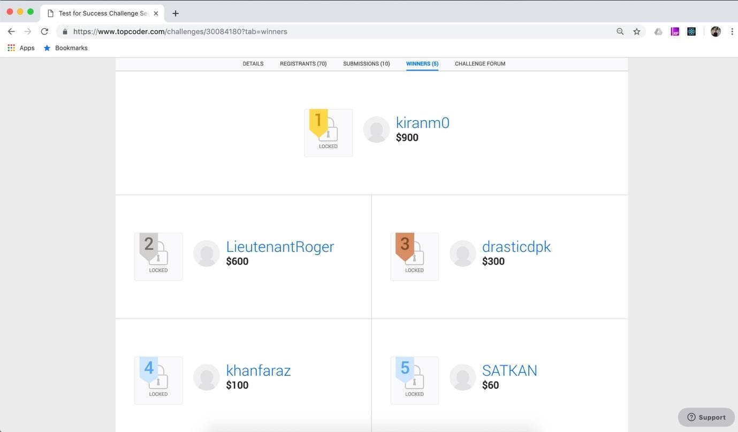
Task: Click the purple RP extension icon
Action: [x=675, y=32]
